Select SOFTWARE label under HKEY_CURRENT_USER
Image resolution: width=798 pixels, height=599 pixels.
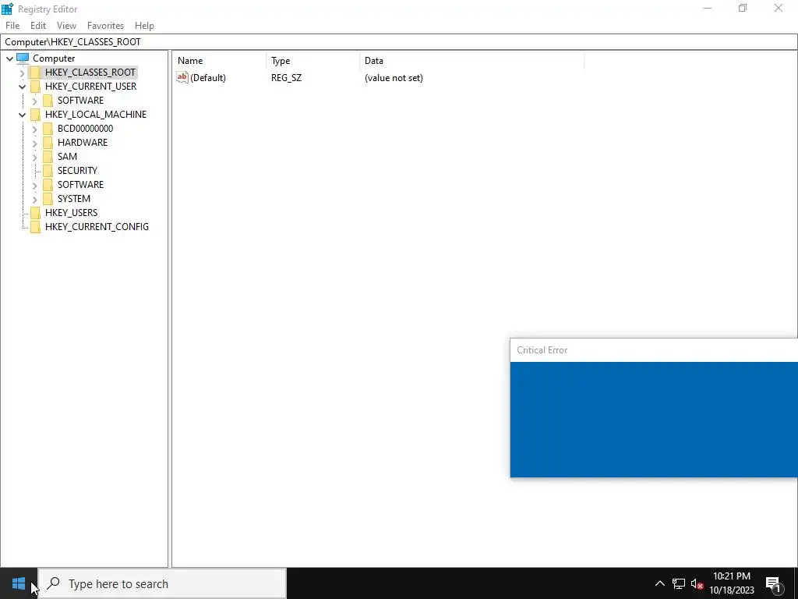pos(80,101)
